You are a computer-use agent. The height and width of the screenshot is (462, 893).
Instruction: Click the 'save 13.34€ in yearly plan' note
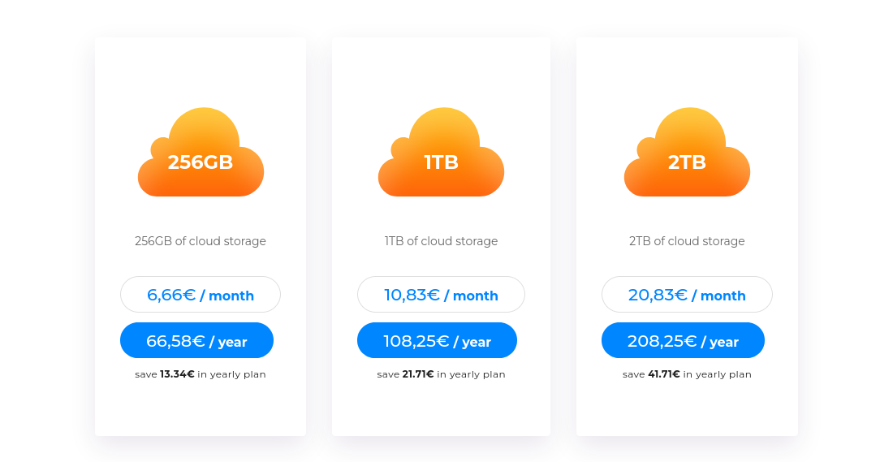coord(201,374)
